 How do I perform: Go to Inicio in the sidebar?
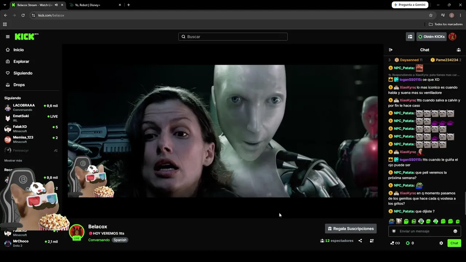pyautogui.click(x=19, y=50)
